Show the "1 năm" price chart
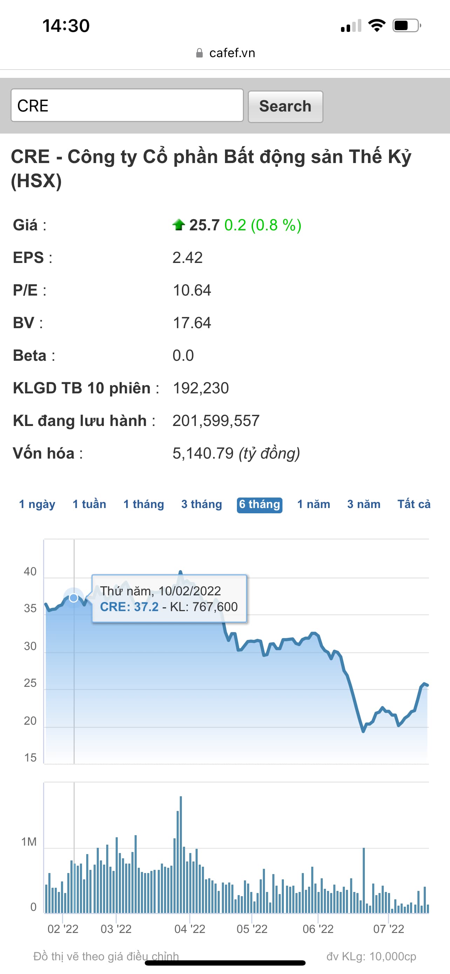Viewport: 450px width, 974px height. click(x=314, y=505)
